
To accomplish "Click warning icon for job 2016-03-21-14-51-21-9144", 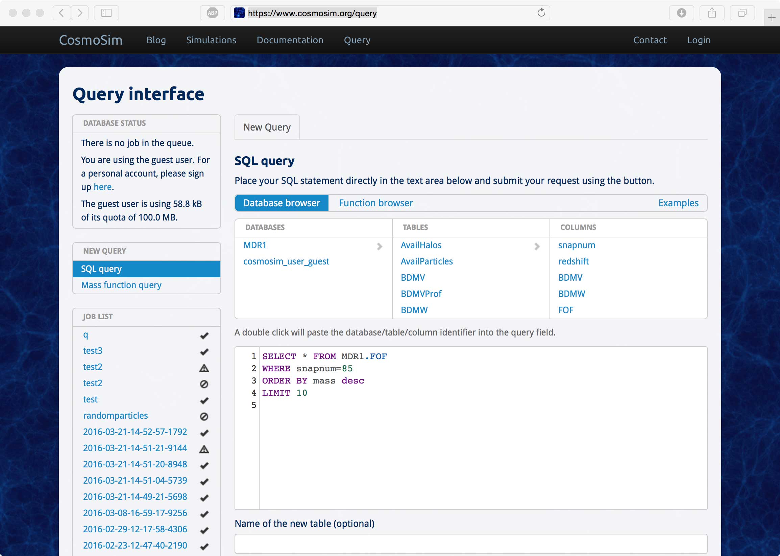I will coord(204,449).
